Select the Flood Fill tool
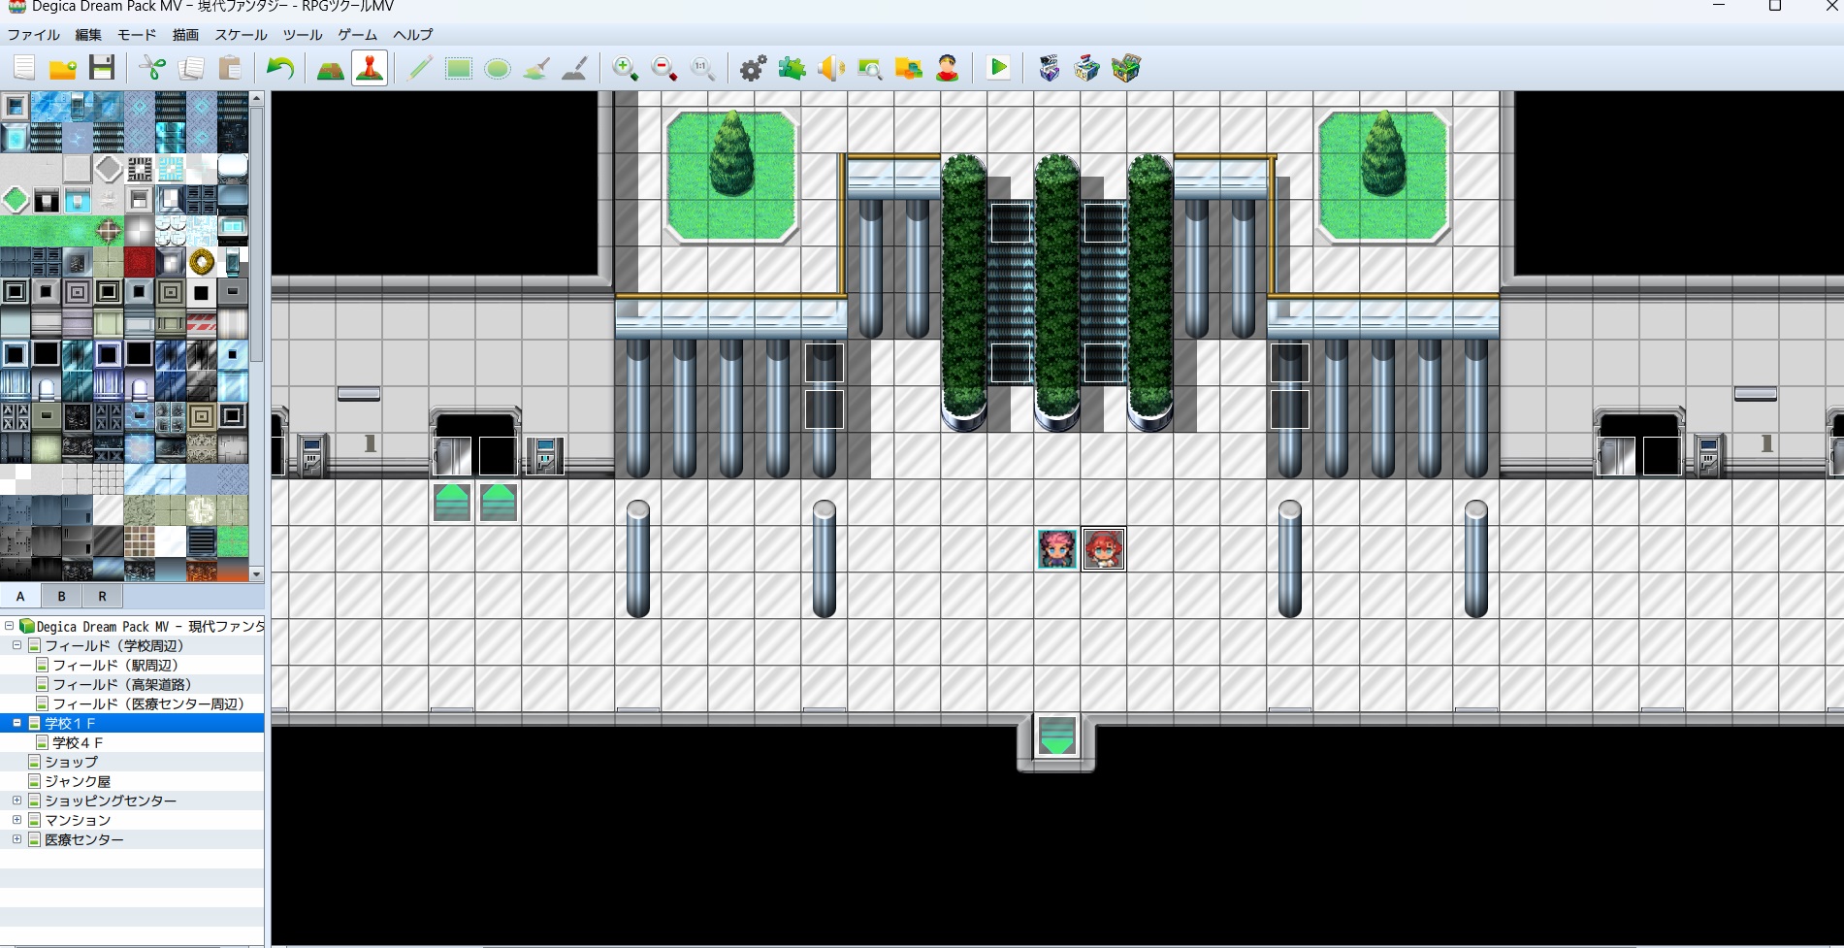Viewport: 1844px width, 948px height. pyautogui.click(x=535, y=69)
